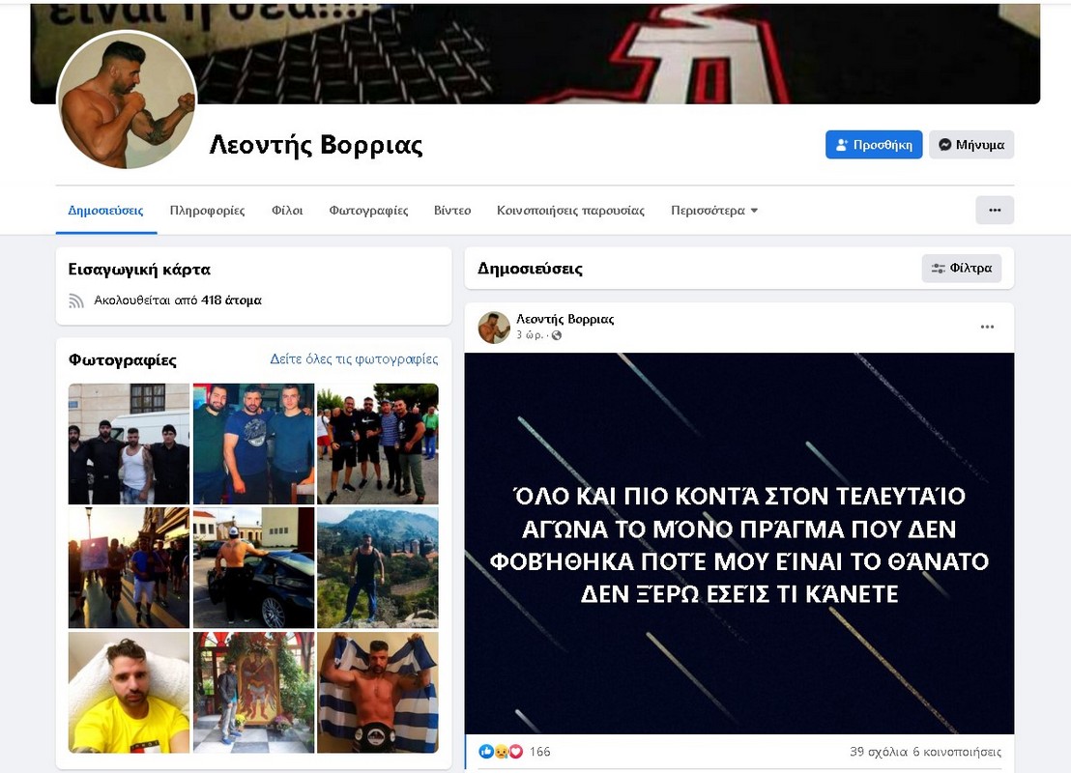The image size is (1071, 773).
Task: Click the three-dots profile options button
Action: (994, 210)
